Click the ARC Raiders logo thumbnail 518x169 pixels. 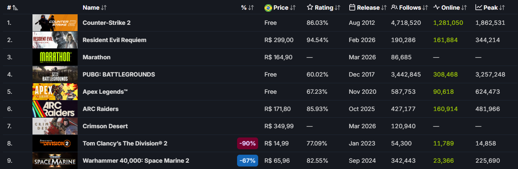55,109
